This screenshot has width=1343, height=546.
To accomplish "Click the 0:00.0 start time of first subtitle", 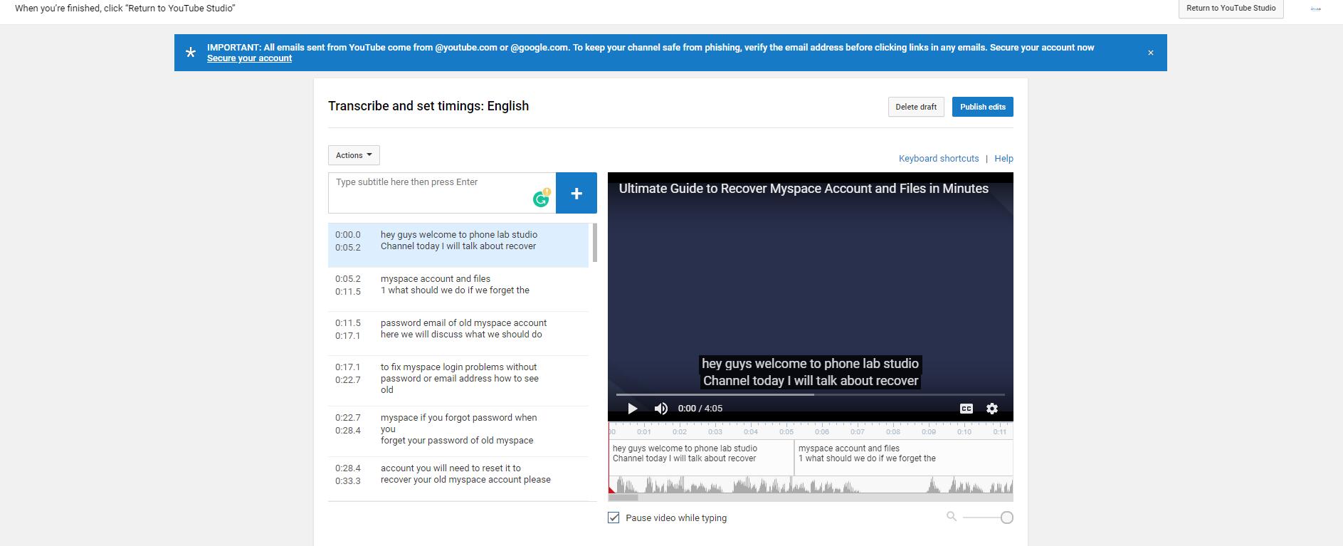I will (348, 235).
